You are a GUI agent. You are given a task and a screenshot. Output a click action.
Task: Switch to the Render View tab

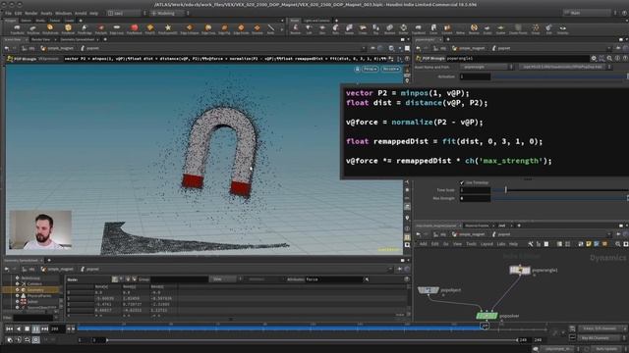(40, 39)
